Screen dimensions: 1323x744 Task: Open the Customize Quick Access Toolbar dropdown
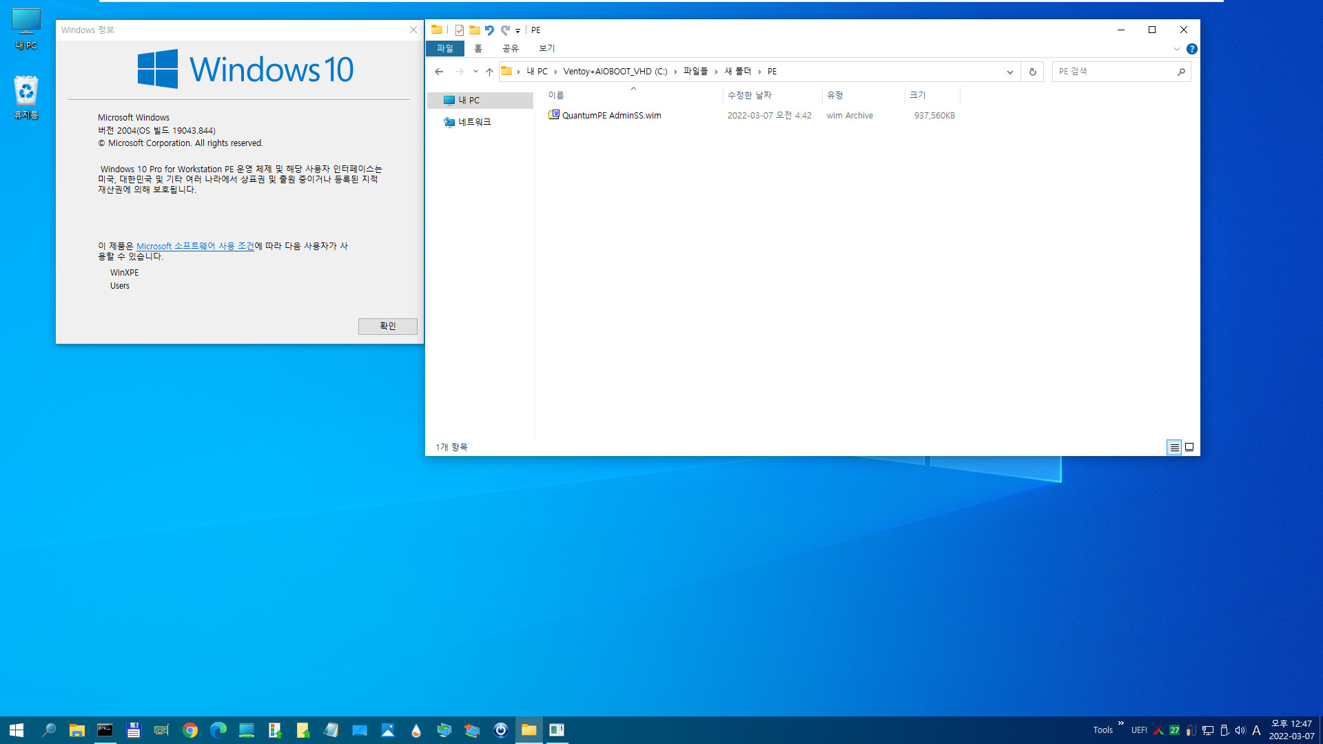[517, 31]
